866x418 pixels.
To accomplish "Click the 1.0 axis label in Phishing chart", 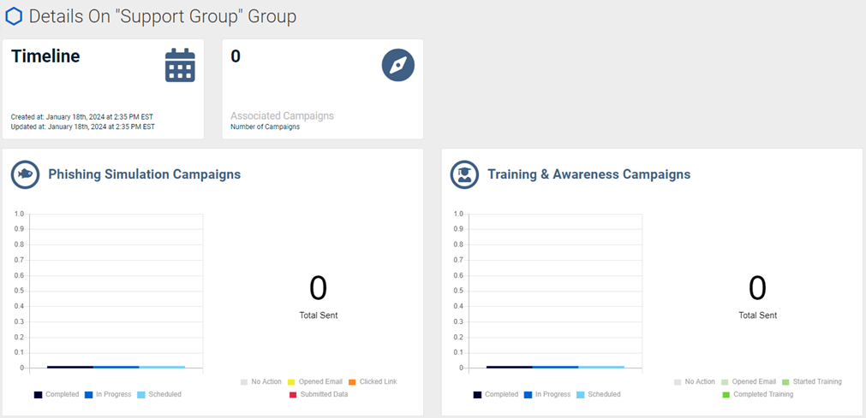I will 20,214.
